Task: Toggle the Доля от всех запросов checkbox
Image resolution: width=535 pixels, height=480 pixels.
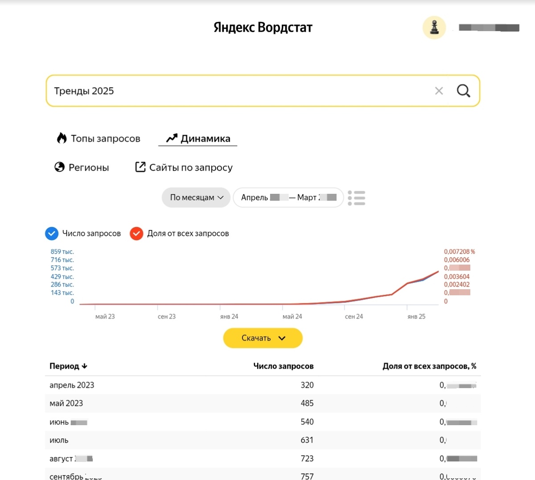Action: point(136,234)
